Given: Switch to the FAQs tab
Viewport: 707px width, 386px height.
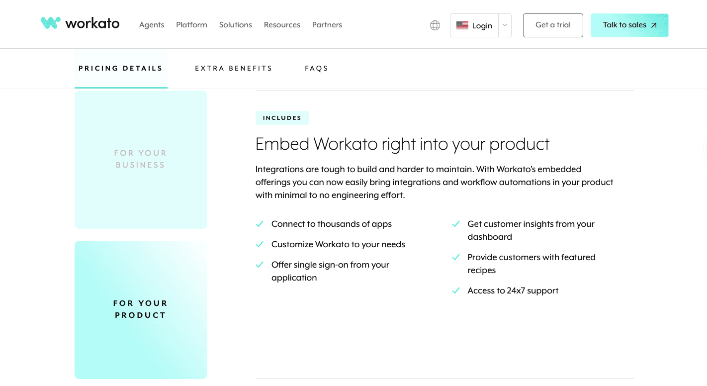Looking at the screenshot, I should tap(317, 68).
